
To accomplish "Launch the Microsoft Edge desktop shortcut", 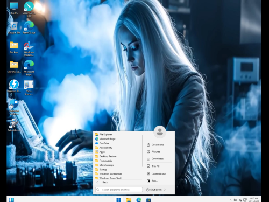I will [x=29, y=68].
